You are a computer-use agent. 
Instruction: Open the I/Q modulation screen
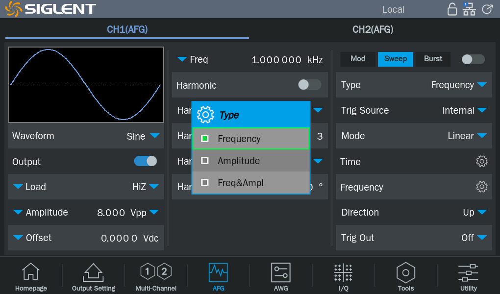click(343, 276)
